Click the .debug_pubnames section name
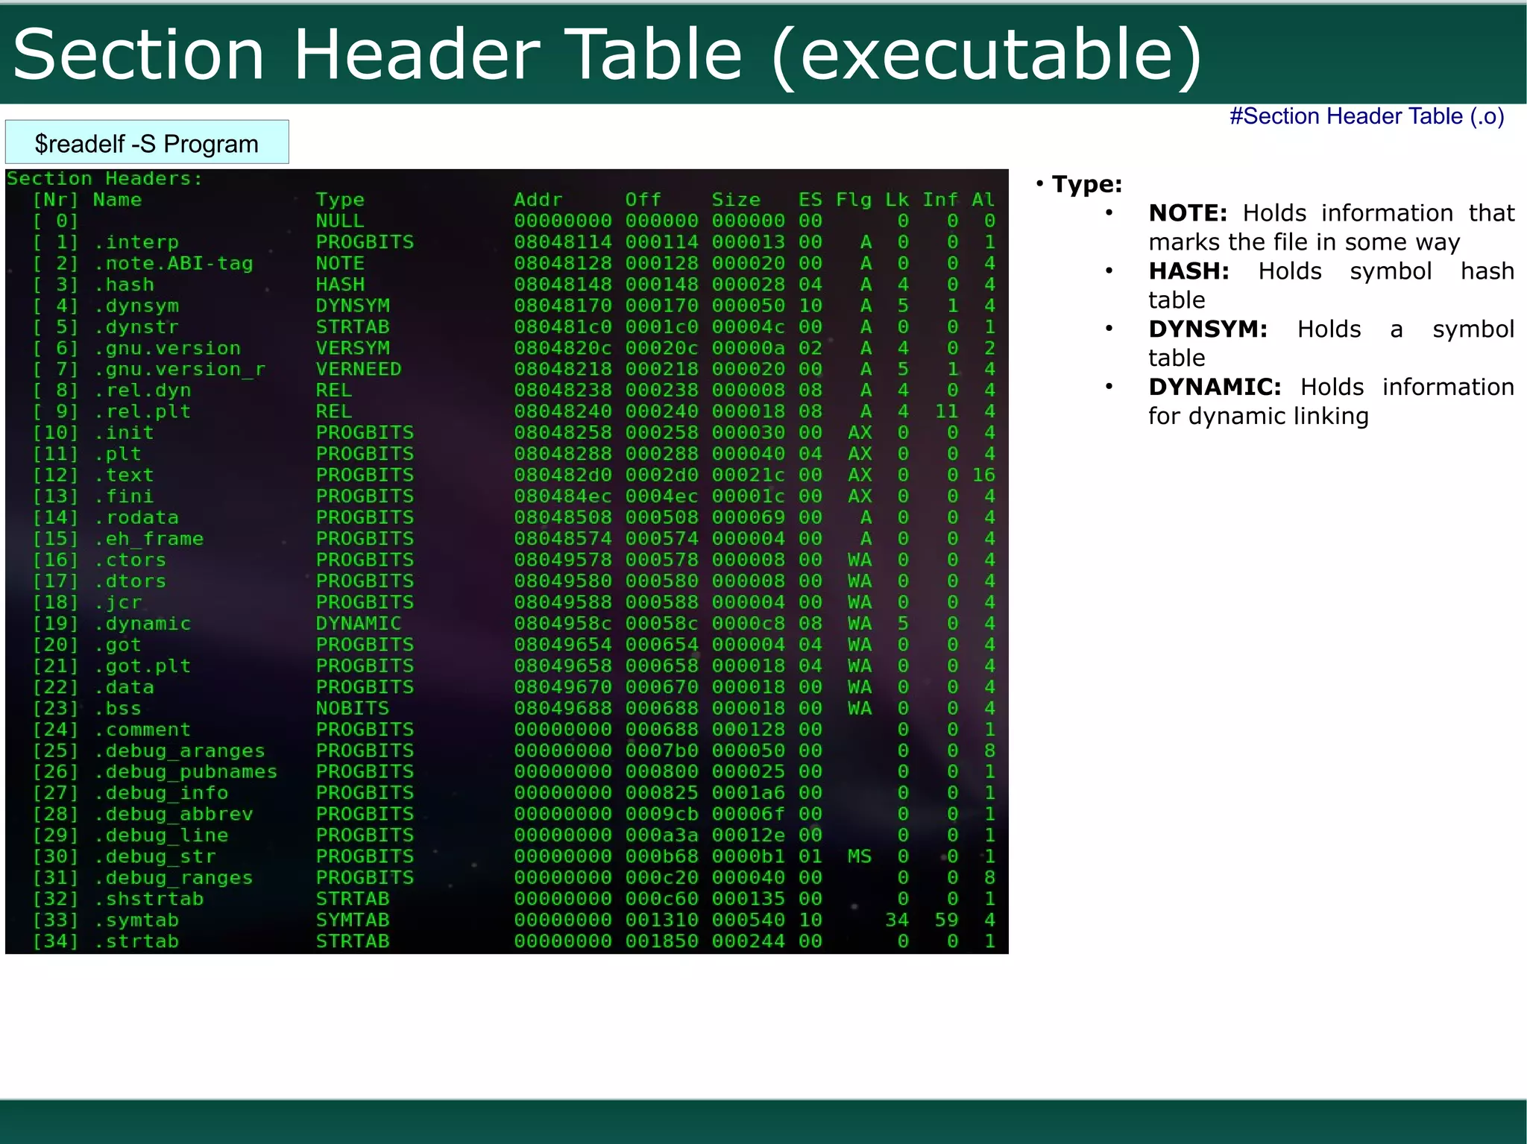The width and height of the screenshot is (1527, 1144). [186, 772]
